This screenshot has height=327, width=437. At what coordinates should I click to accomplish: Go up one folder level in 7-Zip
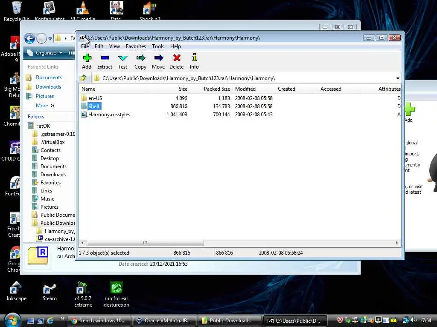pos(83,78)
